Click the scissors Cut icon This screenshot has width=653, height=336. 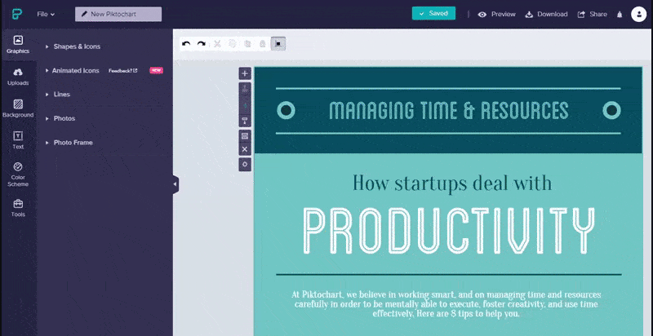(x=217, y=44)
